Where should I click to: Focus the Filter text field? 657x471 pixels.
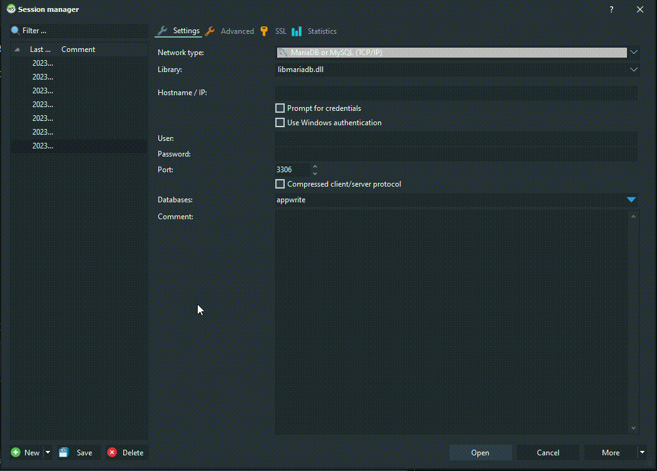[84, 31]
